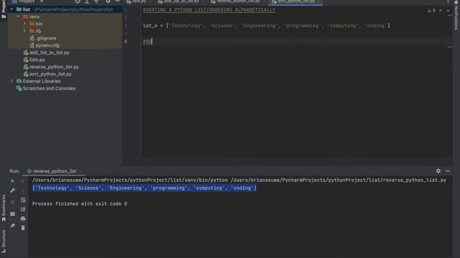Image resolution: width=460 pixels, height=258 pixels.
Task: Click the warnings count indicator in editor
Action: click(x=431, y=11)
